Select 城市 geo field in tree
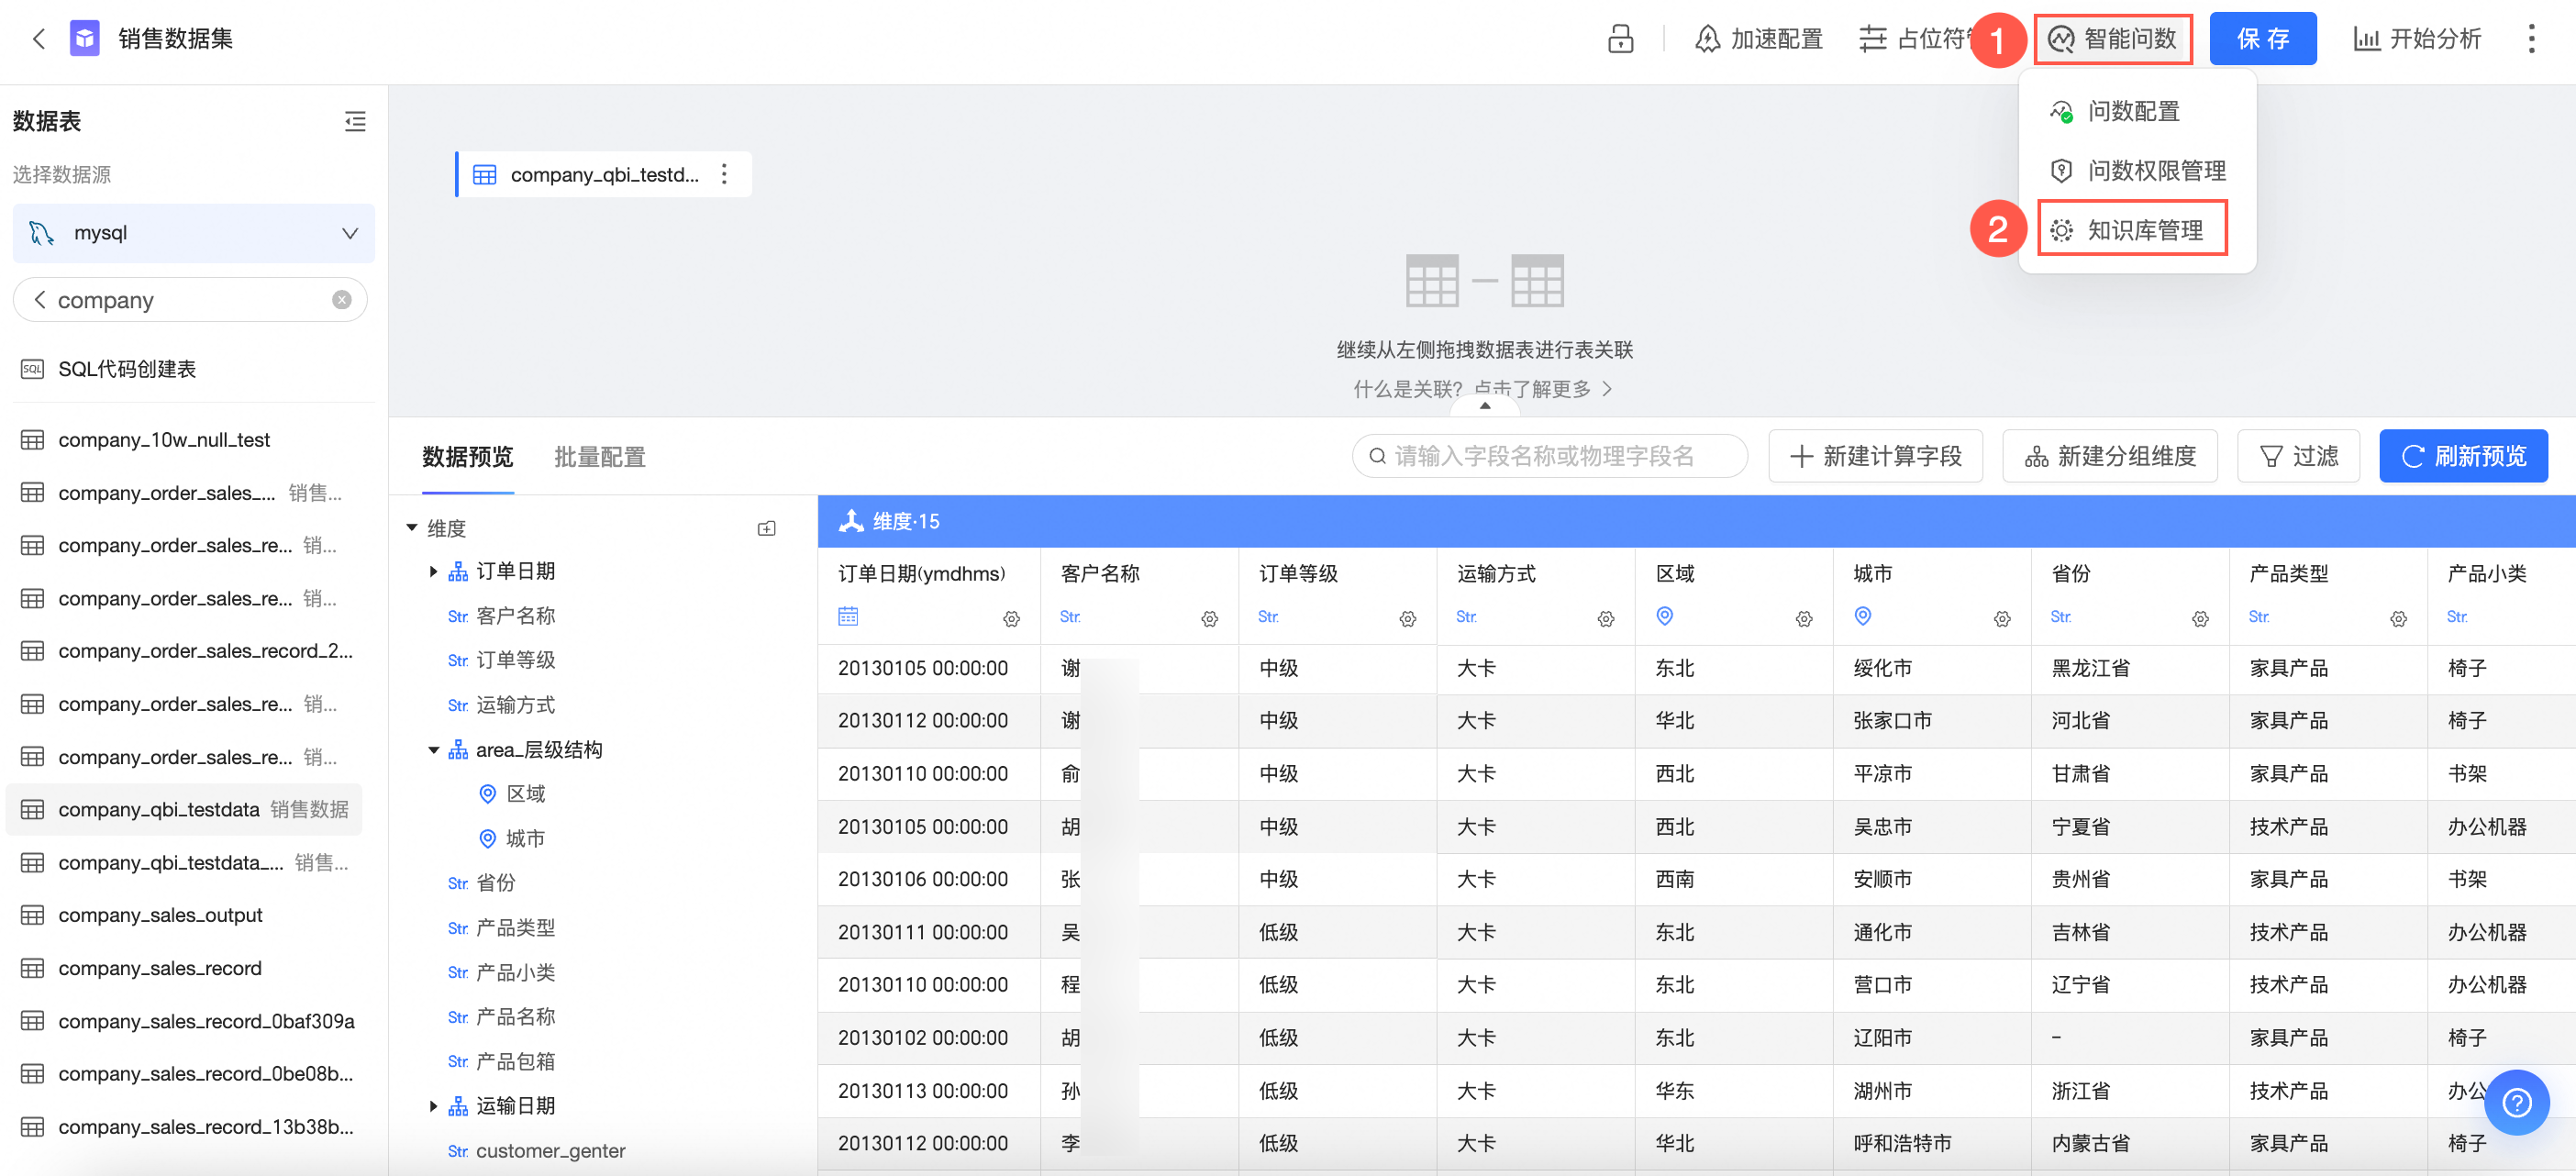This screenshot has height=1176, width=2576. tap(525, 838)
